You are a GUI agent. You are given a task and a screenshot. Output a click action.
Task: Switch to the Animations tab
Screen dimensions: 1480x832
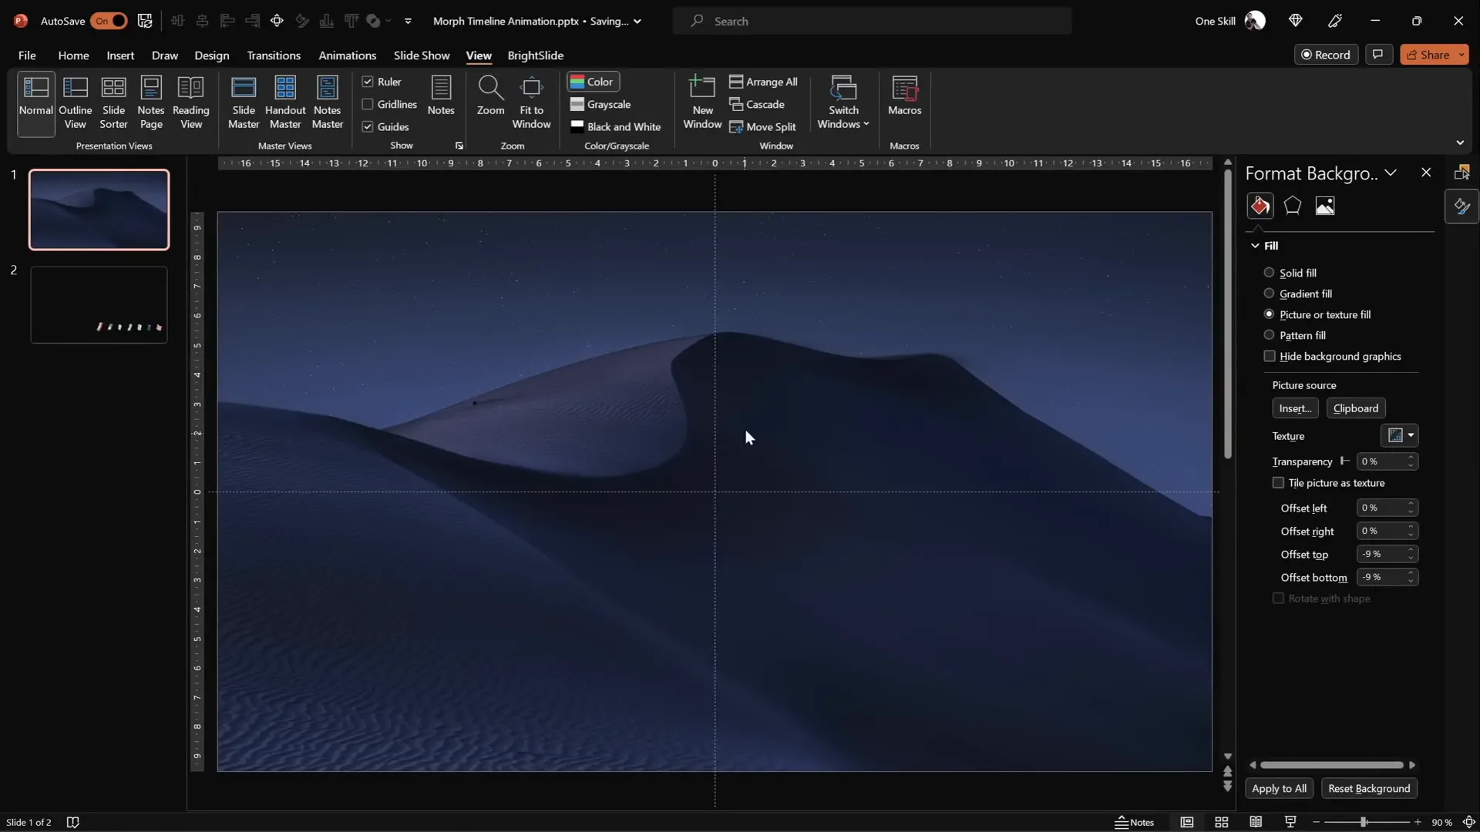[348, 55]
